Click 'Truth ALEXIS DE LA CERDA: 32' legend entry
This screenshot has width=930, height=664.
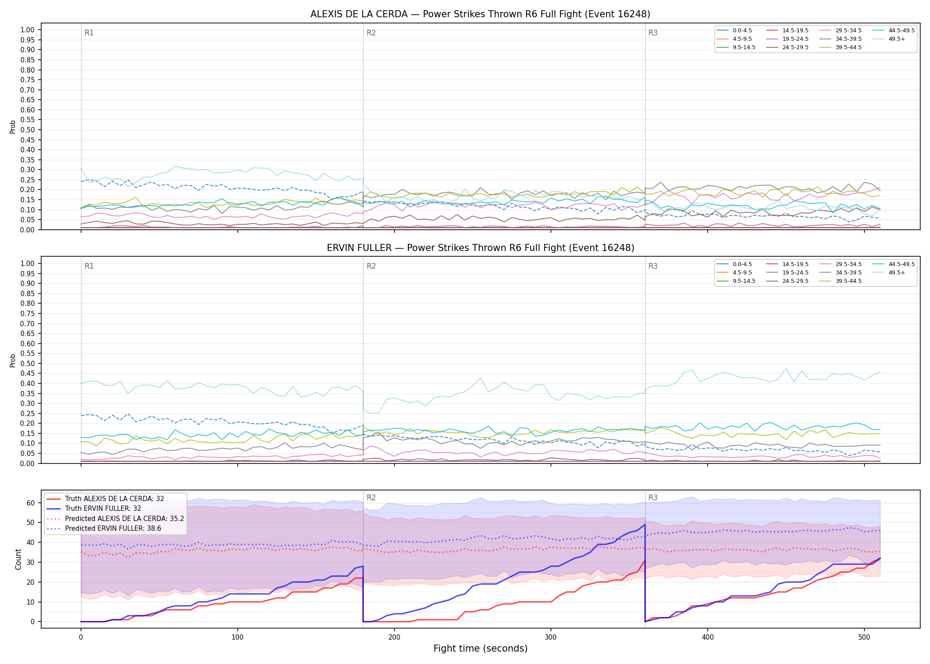pyautogui.click(x=105, y=499)
